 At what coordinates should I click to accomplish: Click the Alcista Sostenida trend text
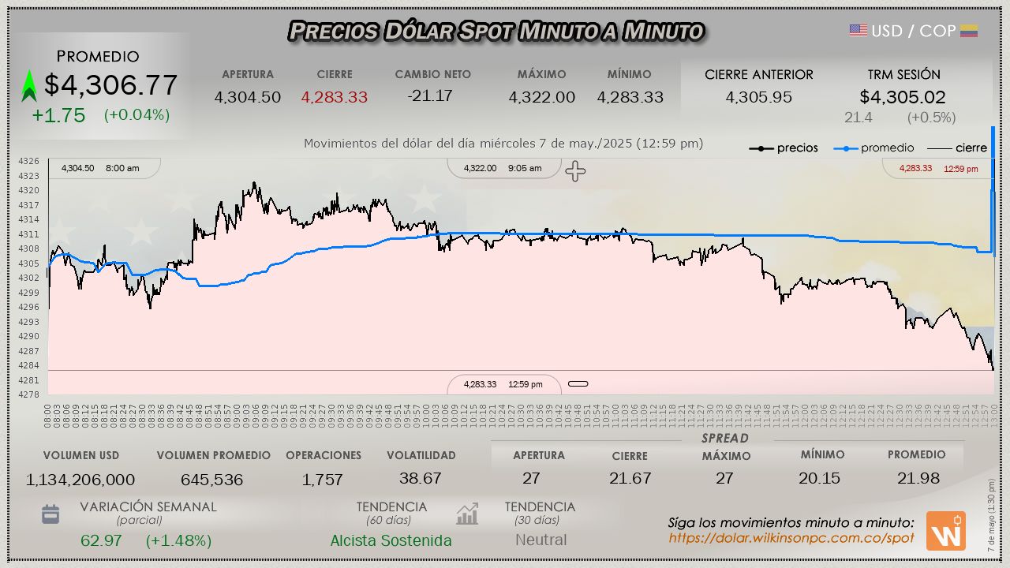point(391,540)
